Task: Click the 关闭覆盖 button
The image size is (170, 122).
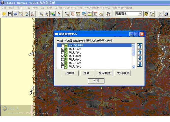Action: pyautogui.click(x=123, y=73)
